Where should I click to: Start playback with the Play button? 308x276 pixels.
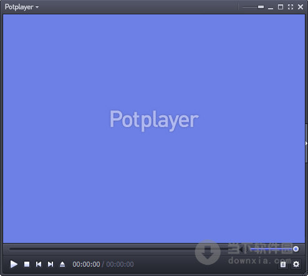coord(14,264)
